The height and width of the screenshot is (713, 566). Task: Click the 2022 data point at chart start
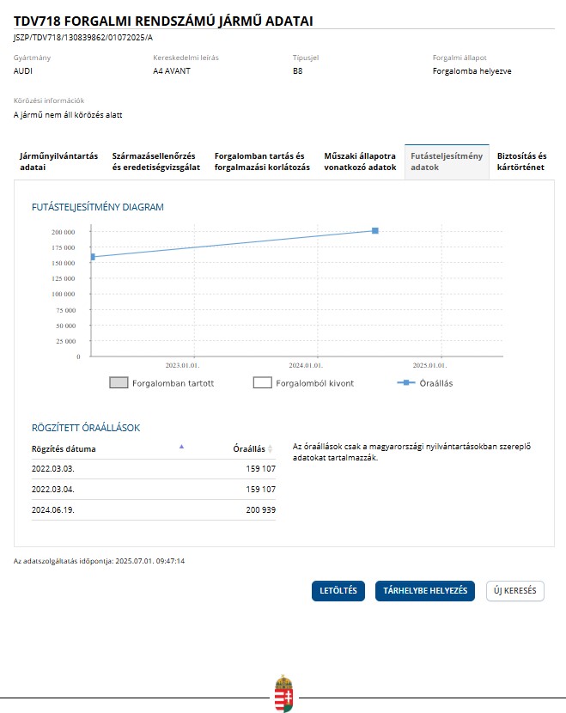(93, 257)
